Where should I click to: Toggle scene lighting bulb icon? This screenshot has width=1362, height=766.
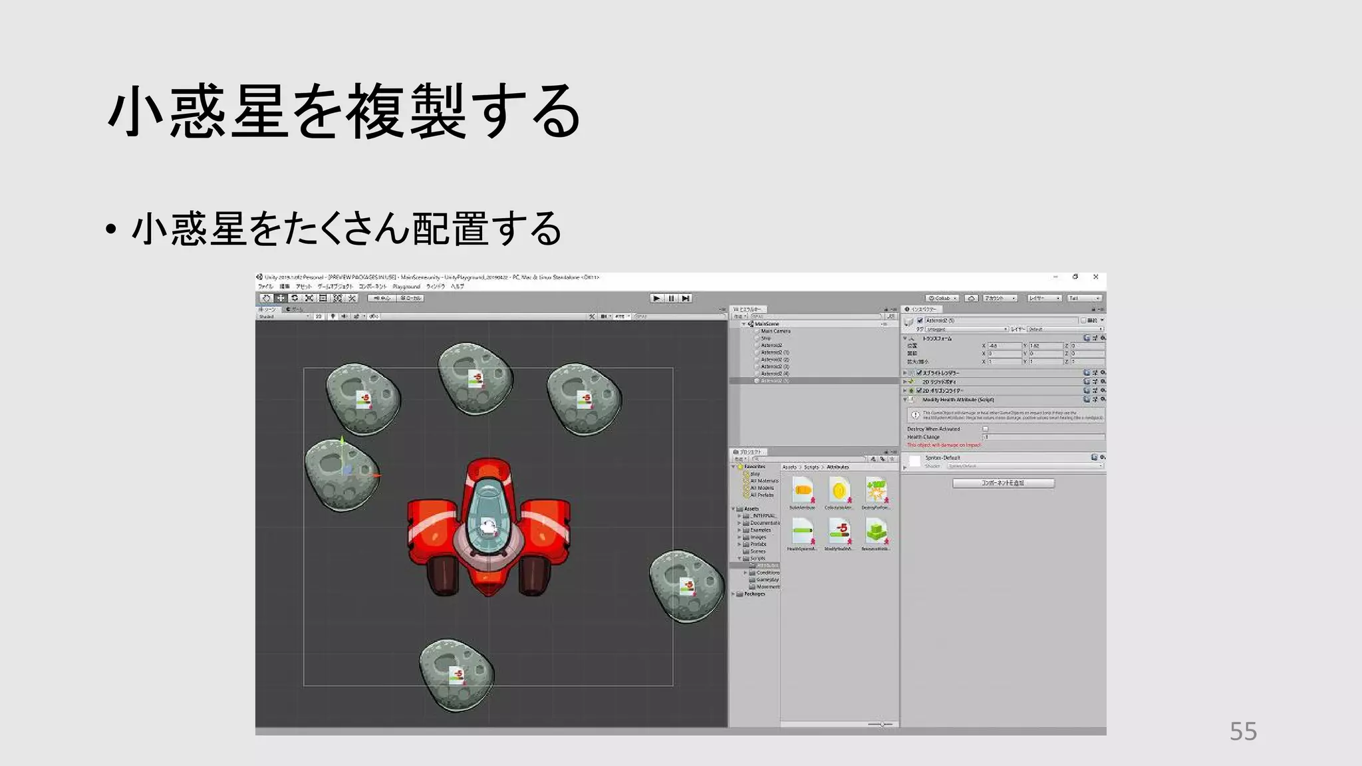point(333,317)
